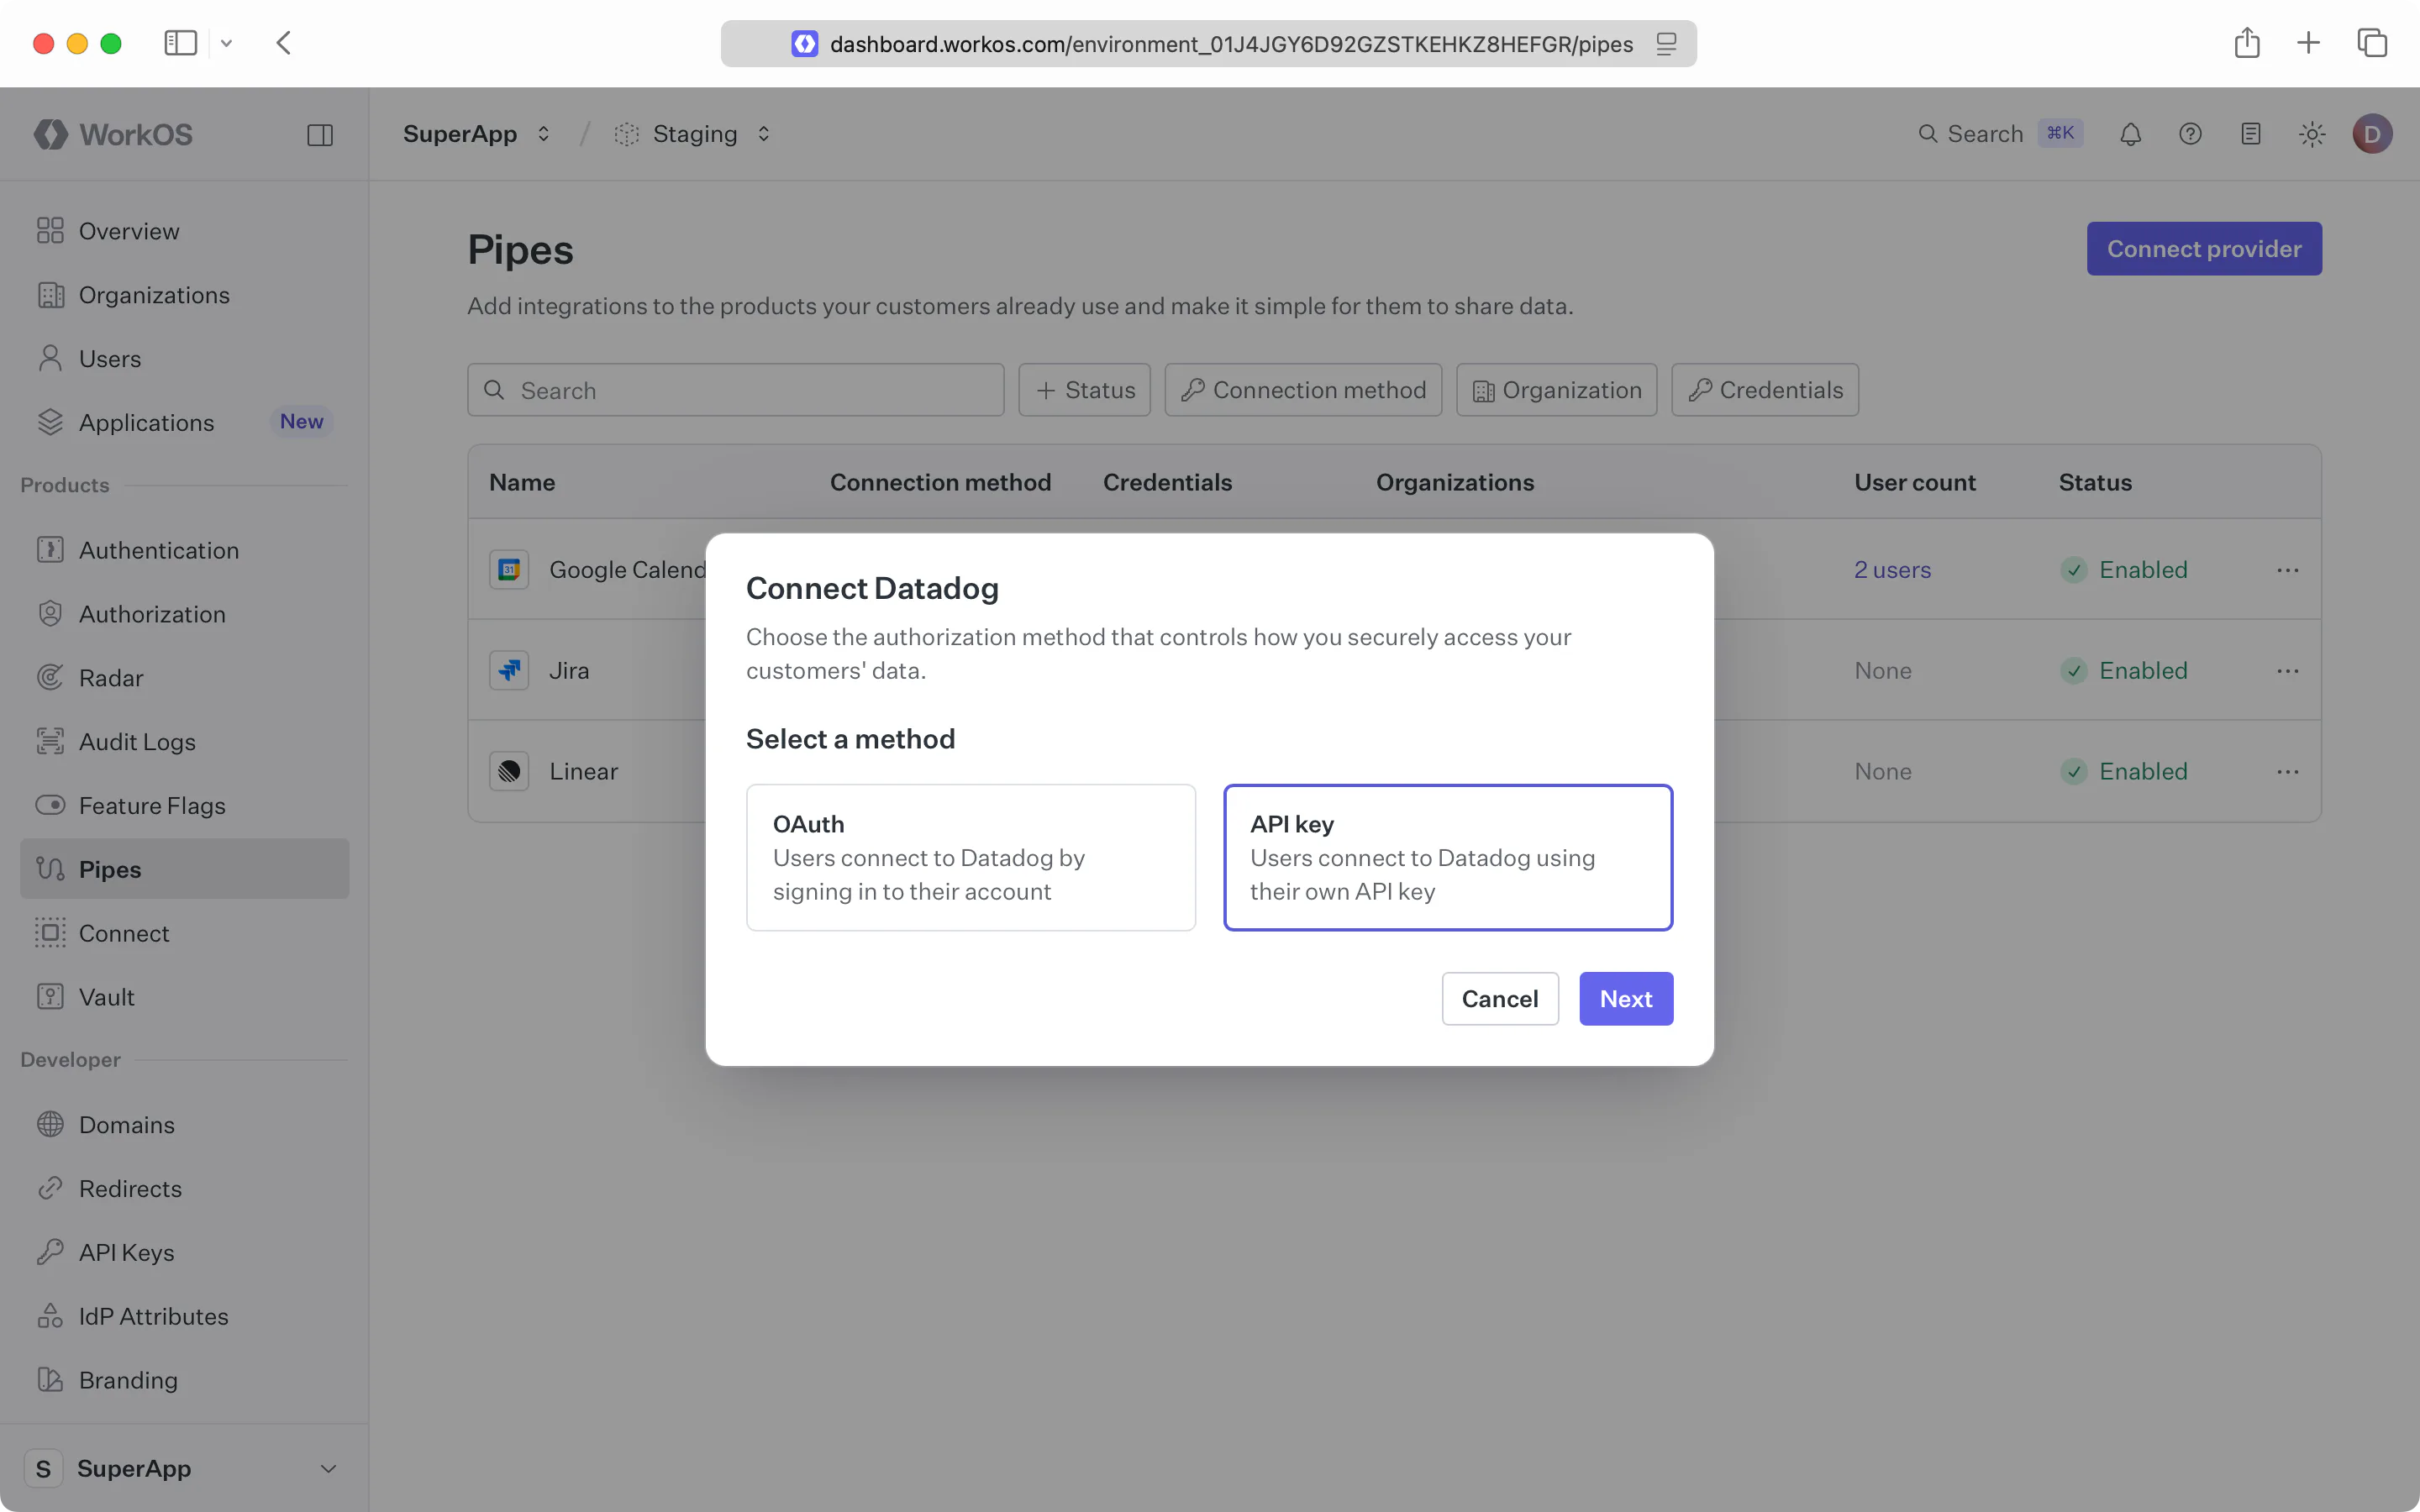Click Enabled status in Jira row
Viewport: 2420px width, 1512px height.
[x=2124, y=670]
